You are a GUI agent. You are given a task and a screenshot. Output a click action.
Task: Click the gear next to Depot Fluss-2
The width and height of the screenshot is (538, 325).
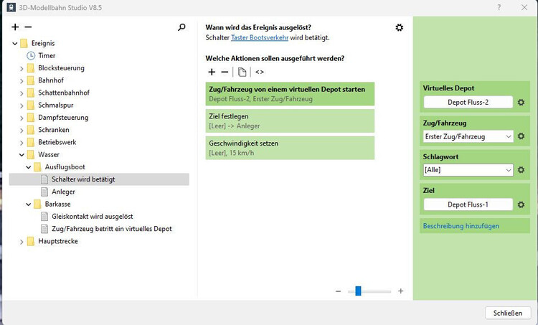pos(522,103)
